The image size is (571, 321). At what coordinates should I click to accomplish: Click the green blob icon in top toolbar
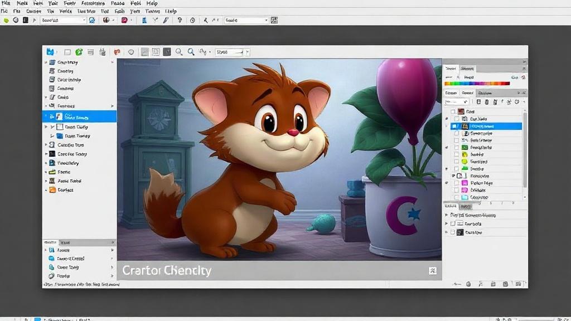click(6, 21)
